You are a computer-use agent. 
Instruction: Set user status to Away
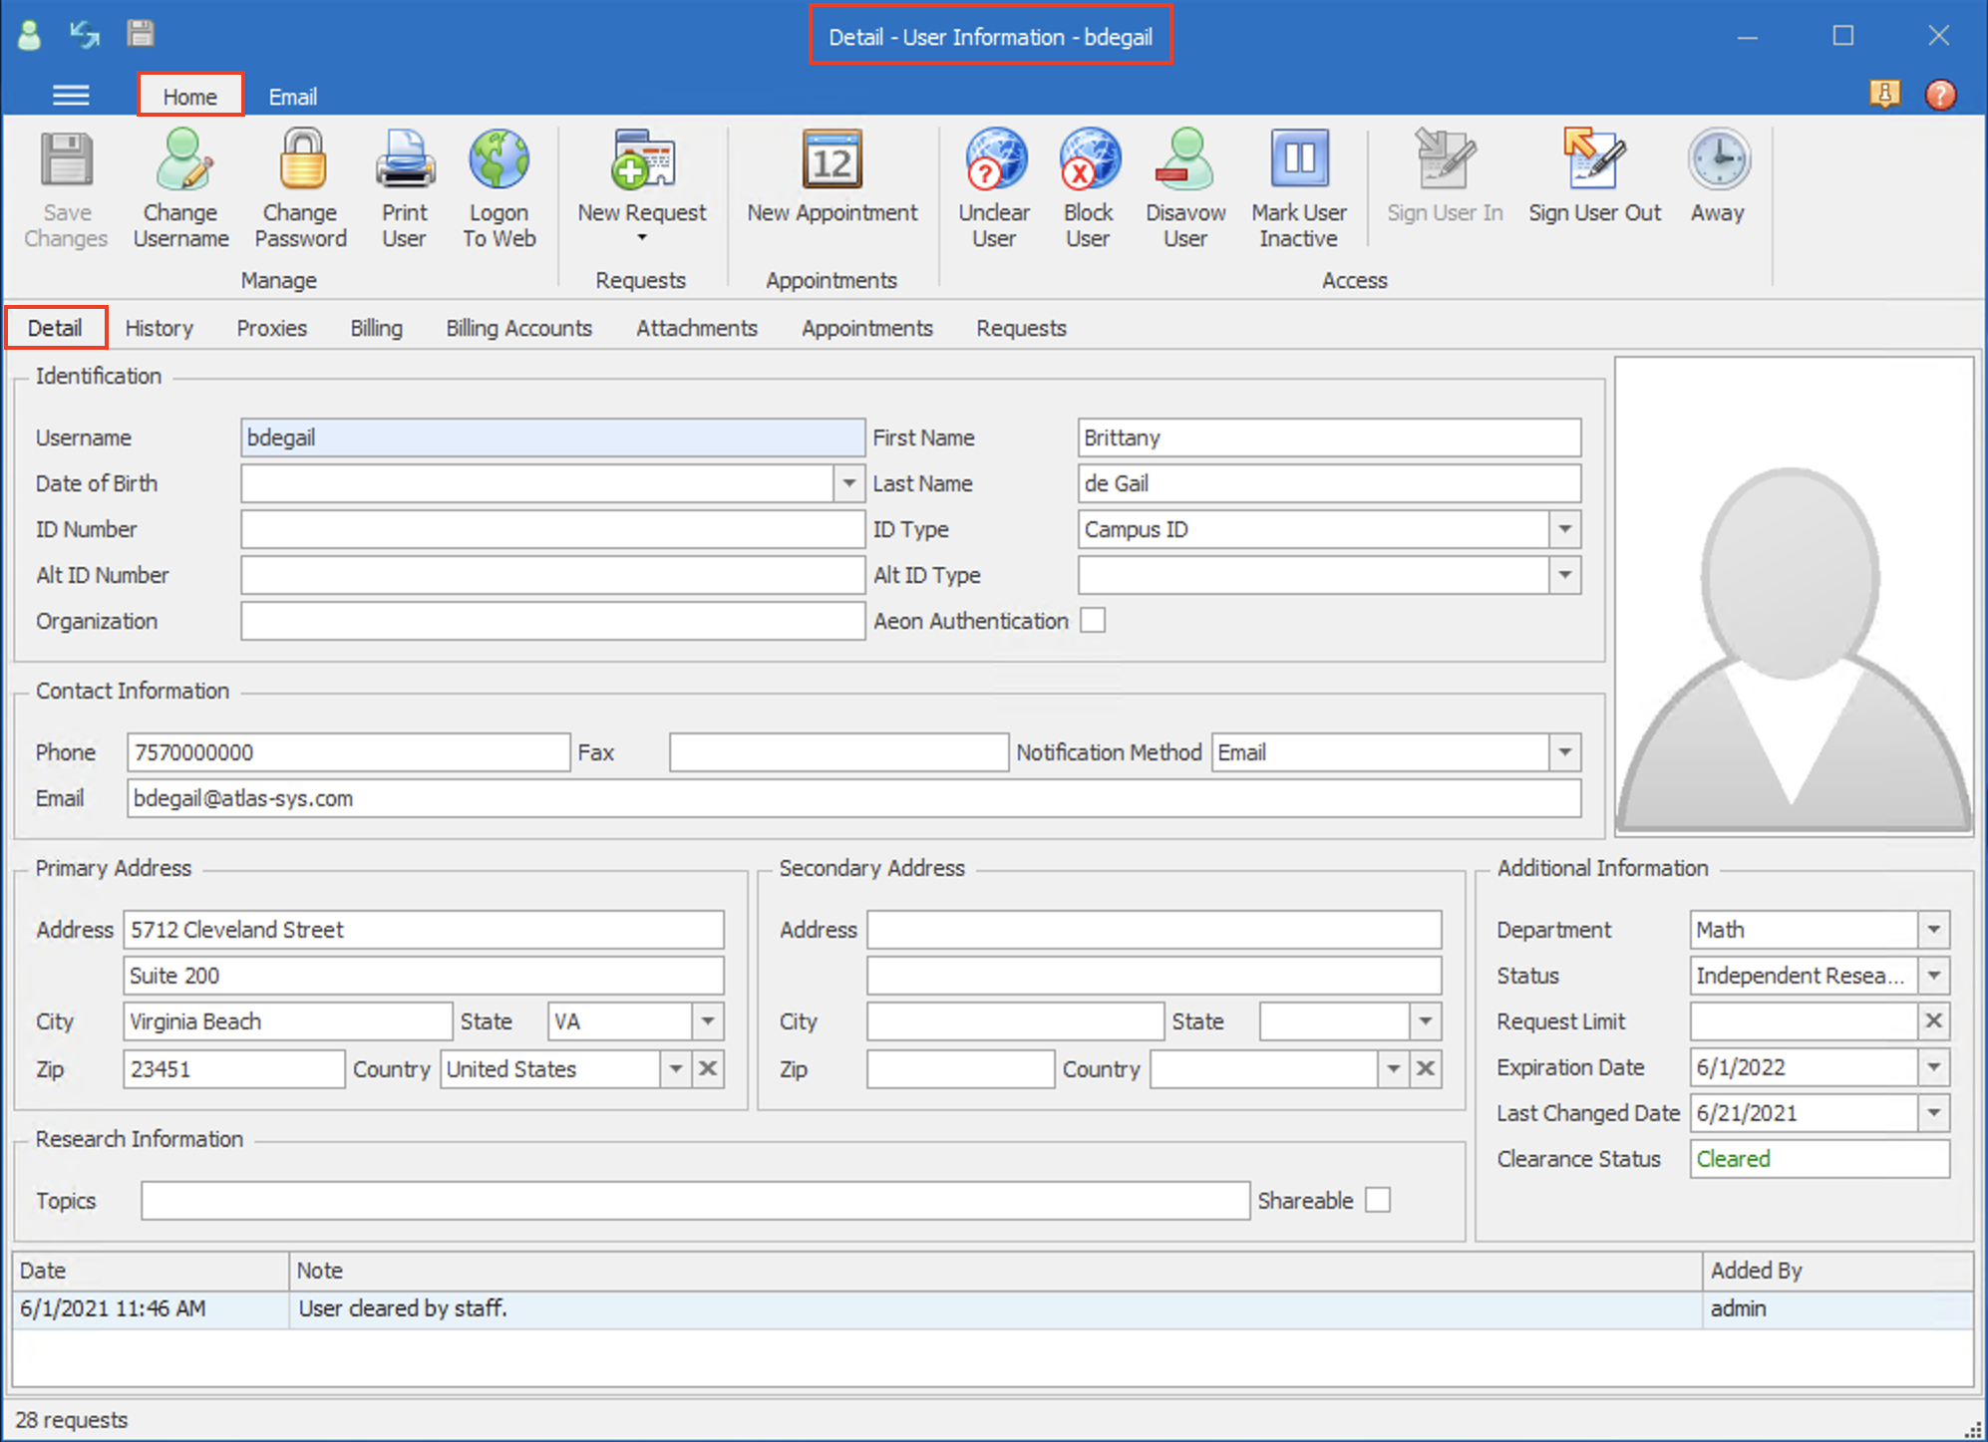pyautogui.click(x=1717, y=179)
